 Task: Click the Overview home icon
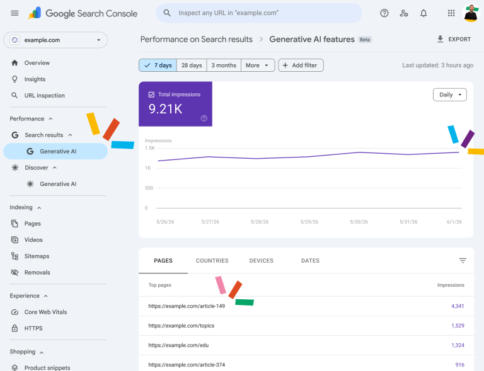click(x=14, y=62)
